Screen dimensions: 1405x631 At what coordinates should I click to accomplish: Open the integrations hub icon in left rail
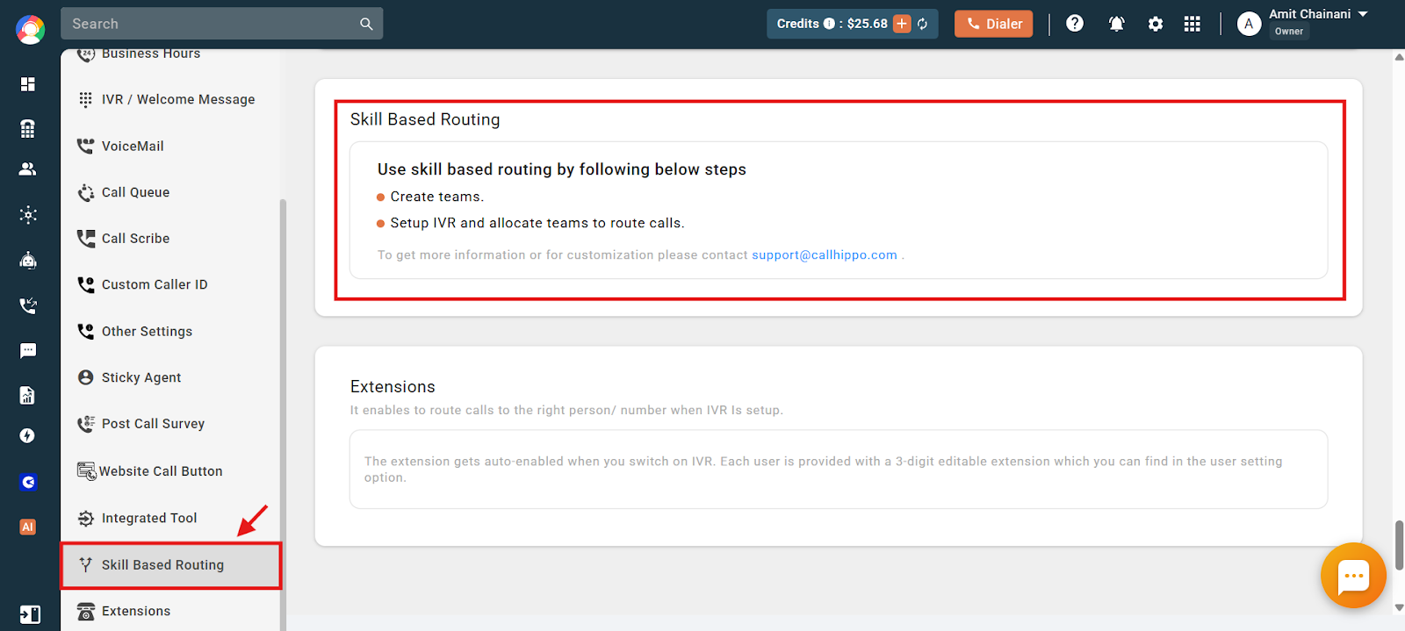[28, 215]
